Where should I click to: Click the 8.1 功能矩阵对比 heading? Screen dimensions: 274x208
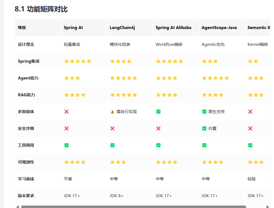click(41, 9)
